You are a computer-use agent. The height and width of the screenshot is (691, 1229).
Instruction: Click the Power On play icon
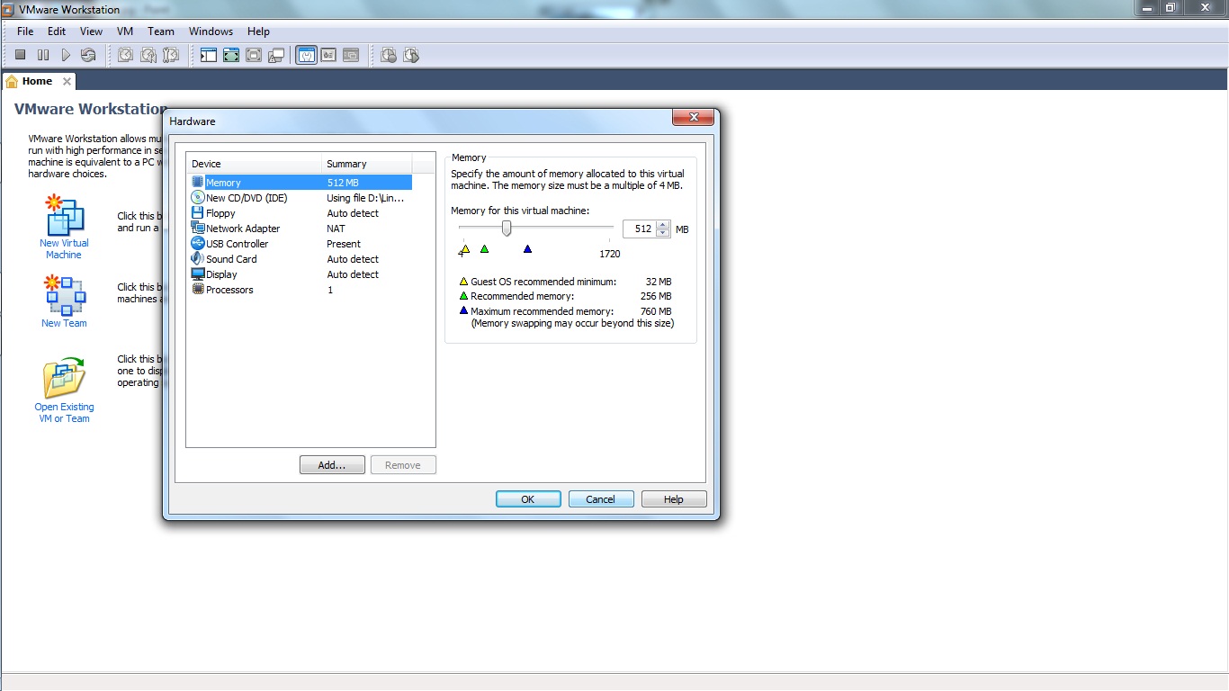[66, 55]
